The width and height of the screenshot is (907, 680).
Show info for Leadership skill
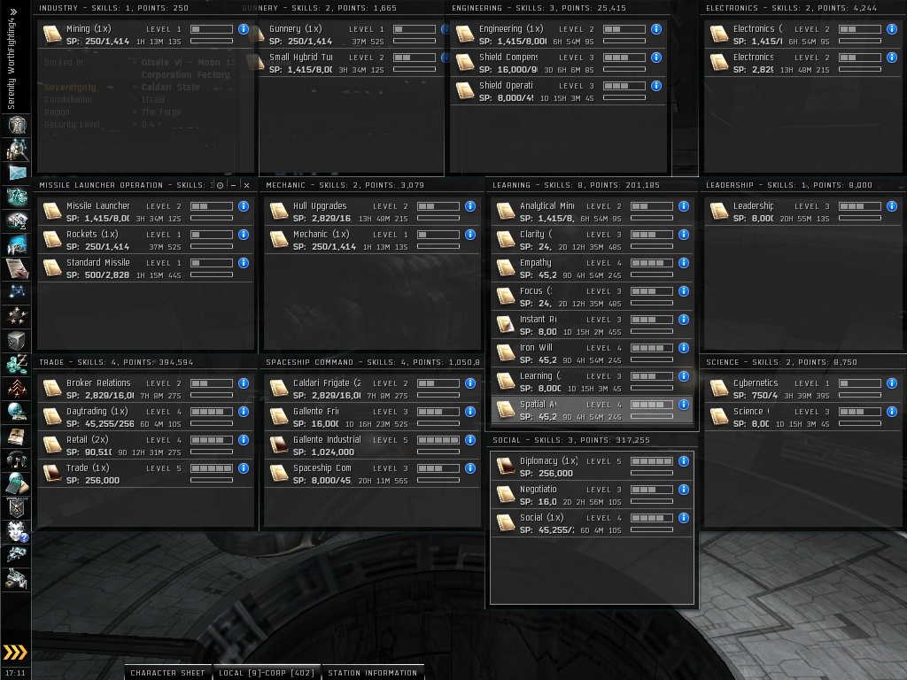point(892,205)
